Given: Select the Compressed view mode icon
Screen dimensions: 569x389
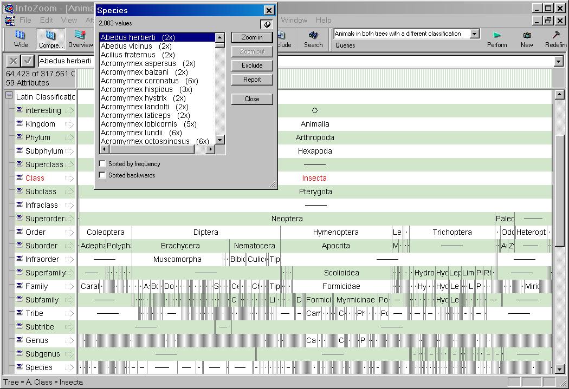Looking at the screenshot, I should click(50, 38).
